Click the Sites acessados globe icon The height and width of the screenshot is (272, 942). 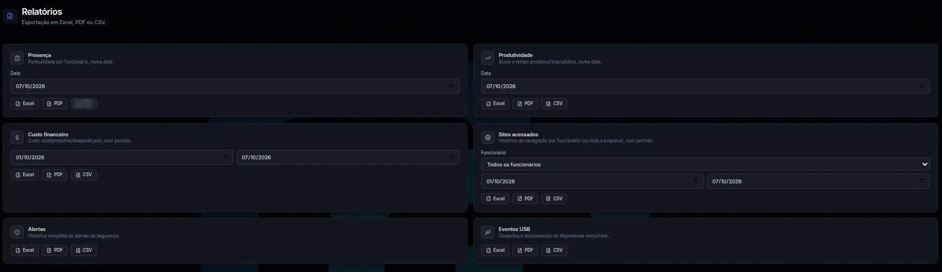pos(488,137)
